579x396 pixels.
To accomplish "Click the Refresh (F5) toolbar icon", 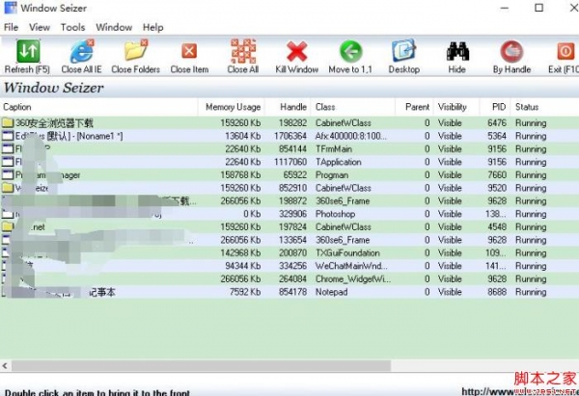I will pyautogui.click(x=28, y=51).
